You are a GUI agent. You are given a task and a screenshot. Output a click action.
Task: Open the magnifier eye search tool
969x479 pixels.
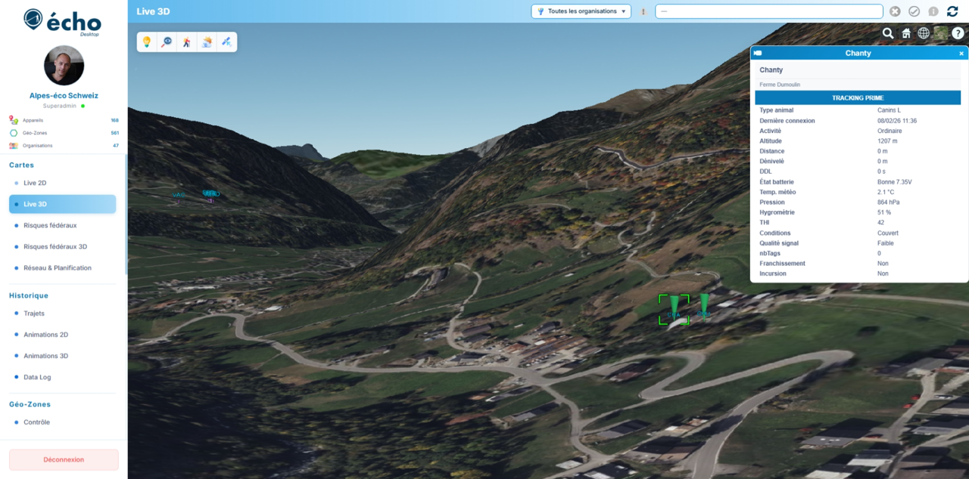click(167, 42)
